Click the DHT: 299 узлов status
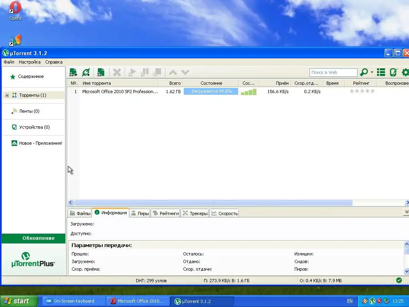The width and height of the screenshot is (409, 307). pos(151,281)
